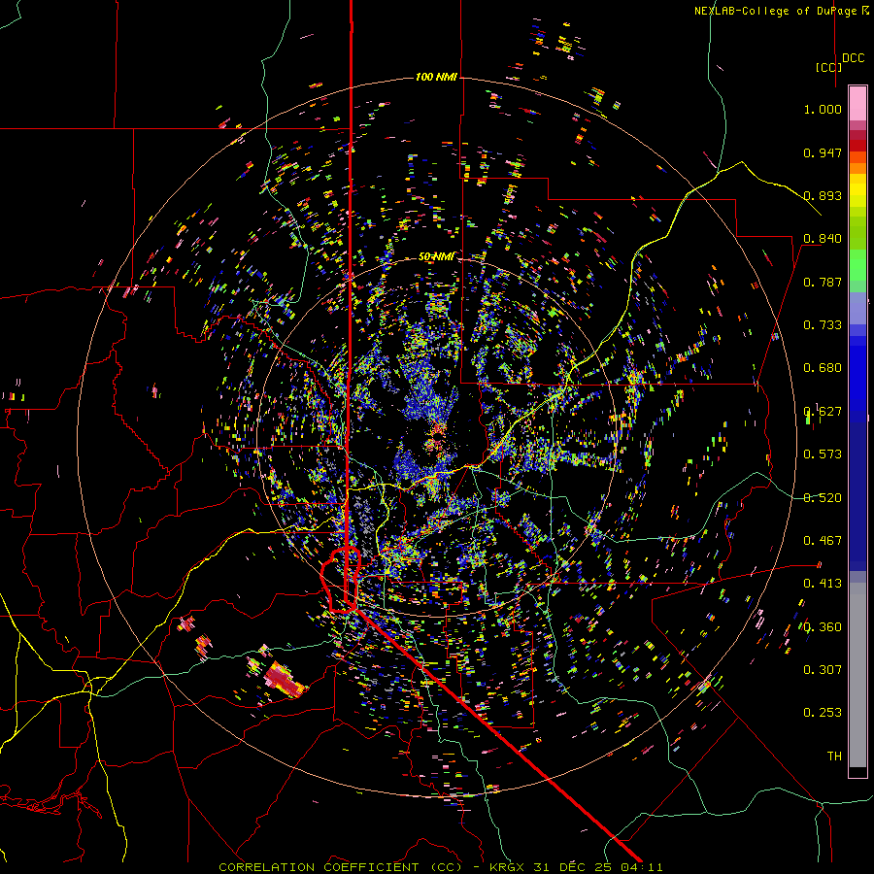The width and height of the screenshot is (874, 874).
Task: Click the "TH" threshold label on legend
Action: (x=834, y=756)
